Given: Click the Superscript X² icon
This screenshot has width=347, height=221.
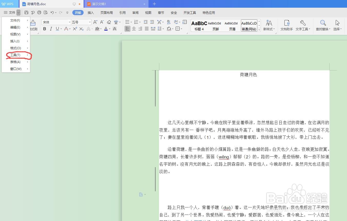Looking at the screenshot, I should 75,29.
